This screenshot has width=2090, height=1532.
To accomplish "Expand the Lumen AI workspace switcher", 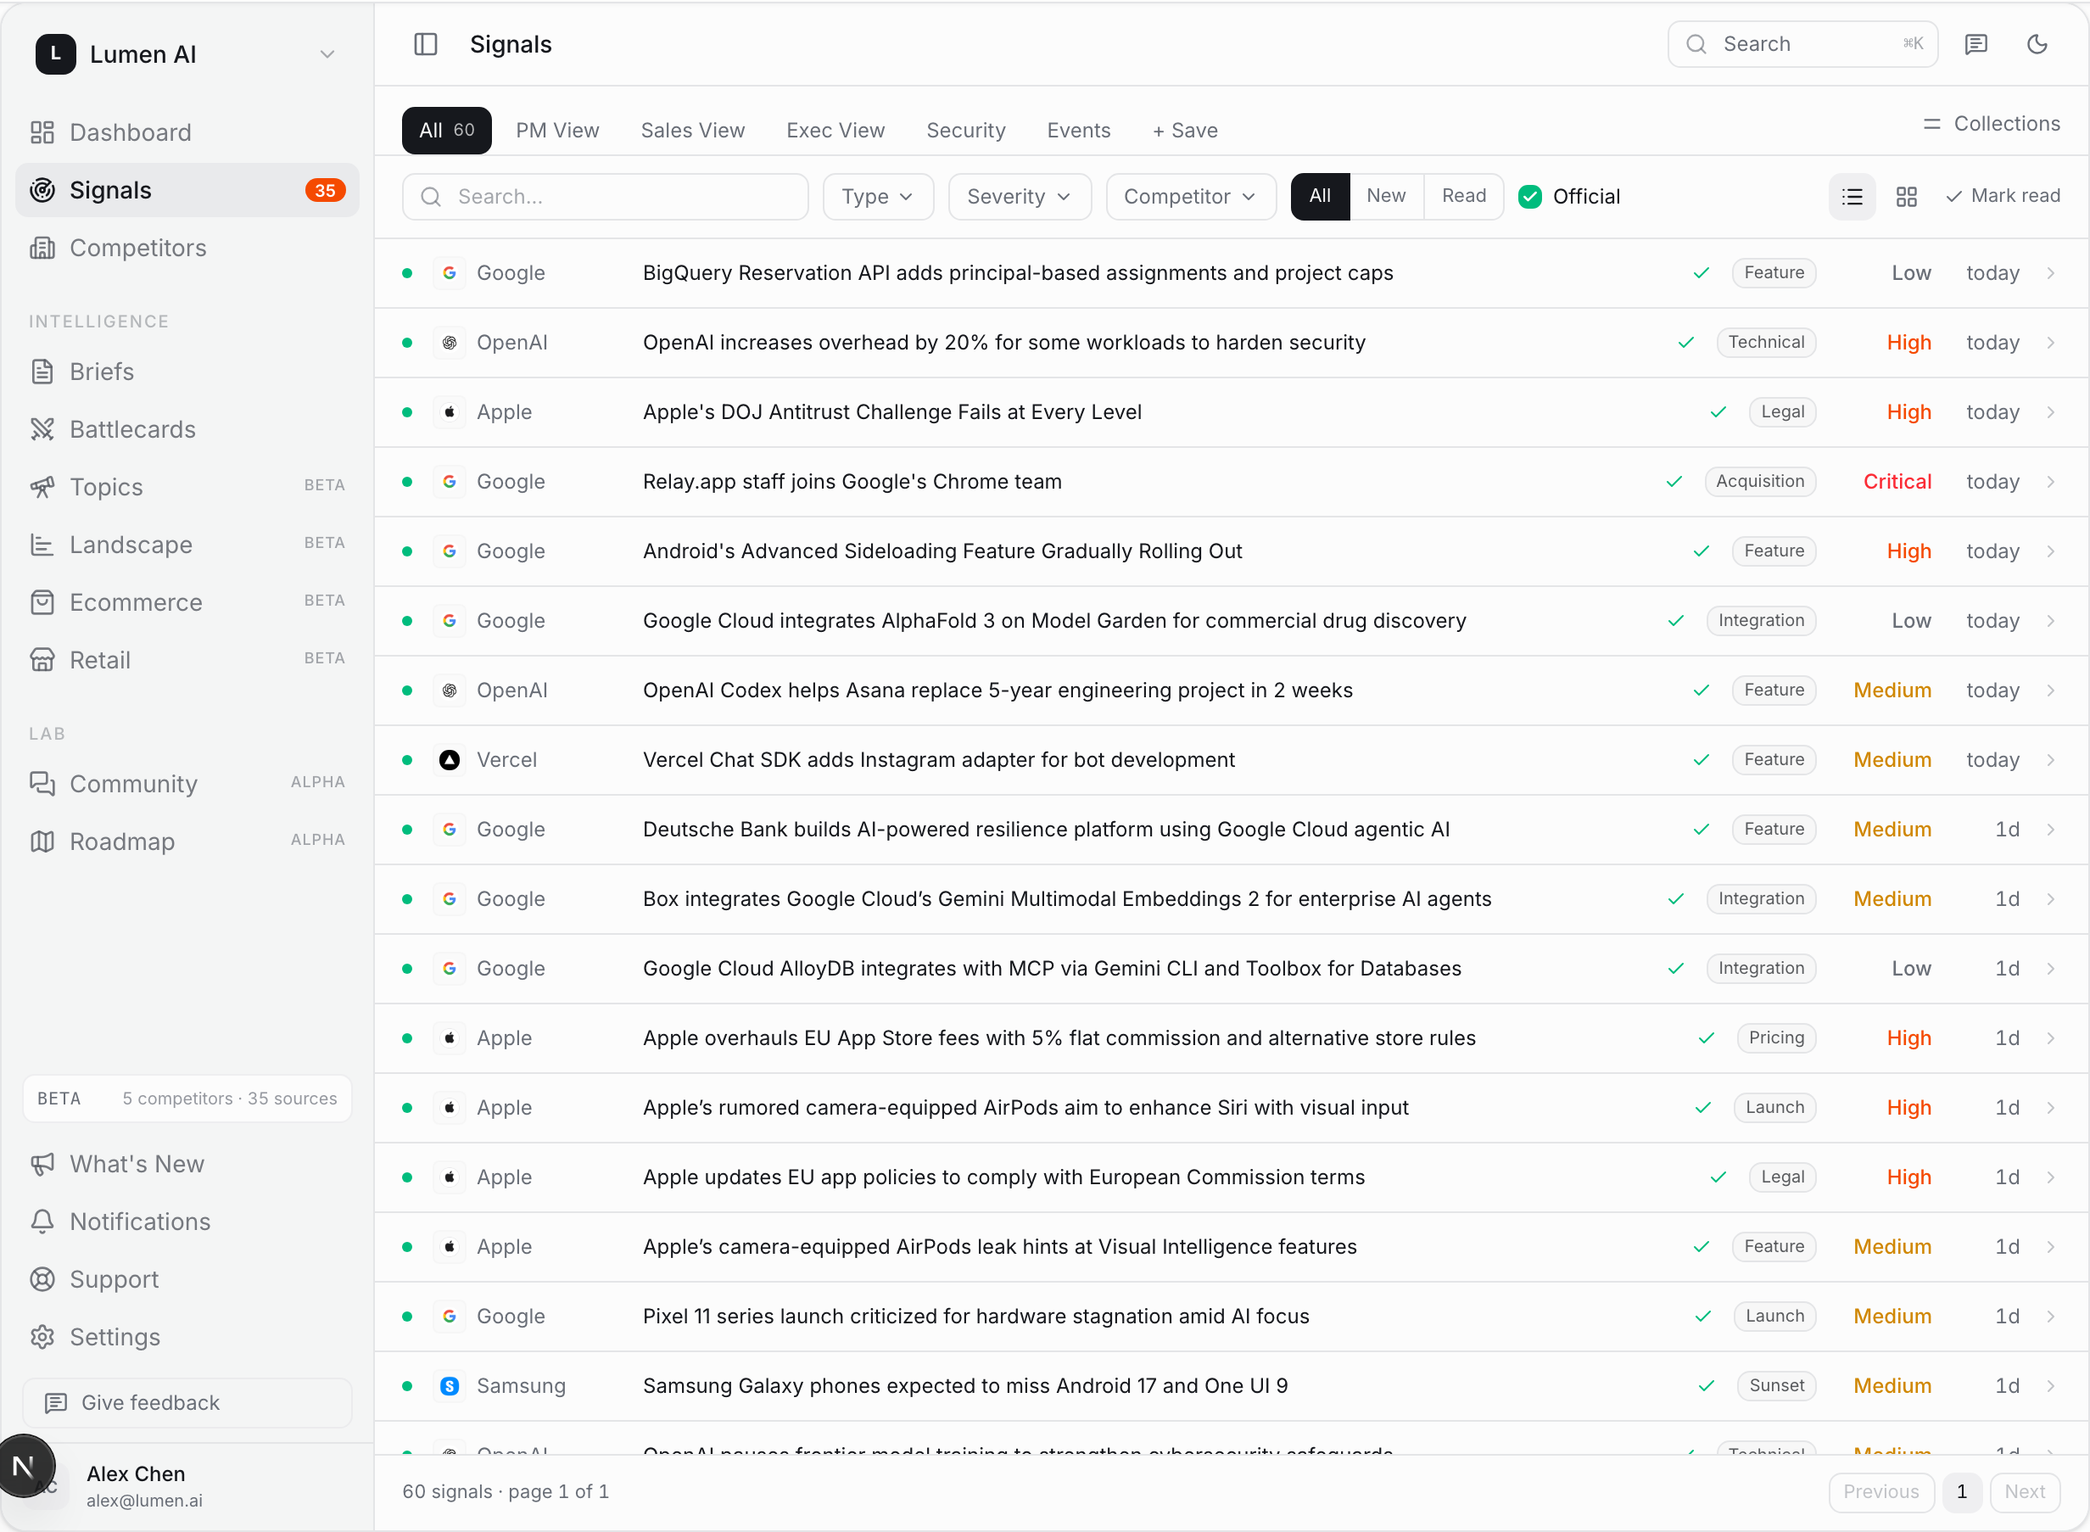I will (x=327, y=53).
